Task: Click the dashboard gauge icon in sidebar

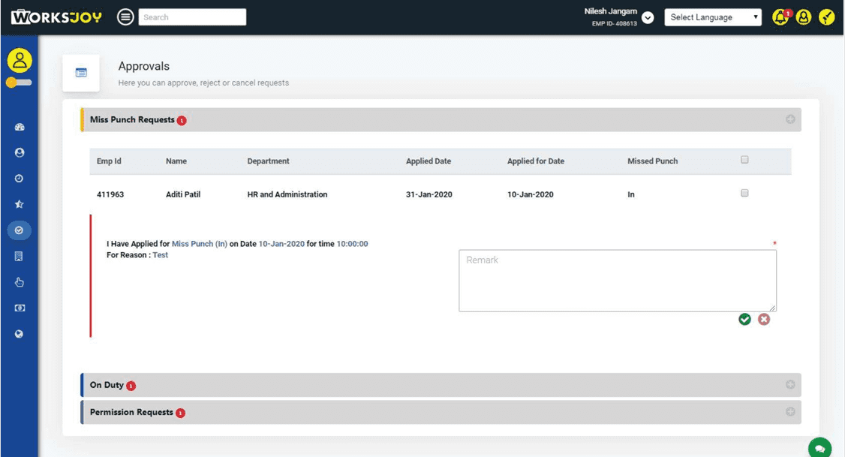Action: pyautogui.click(x=20, y=127)
